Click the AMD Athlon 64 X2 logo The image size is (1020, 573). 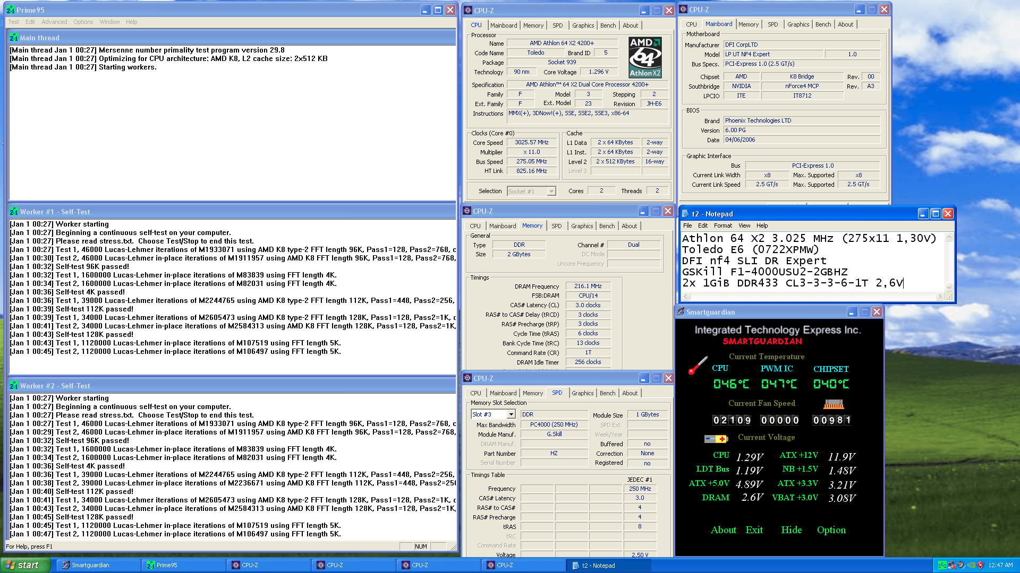tap(645, 57)
